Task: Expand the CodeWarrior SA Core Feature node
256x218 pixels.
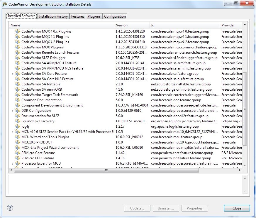Action: point(12,74)
